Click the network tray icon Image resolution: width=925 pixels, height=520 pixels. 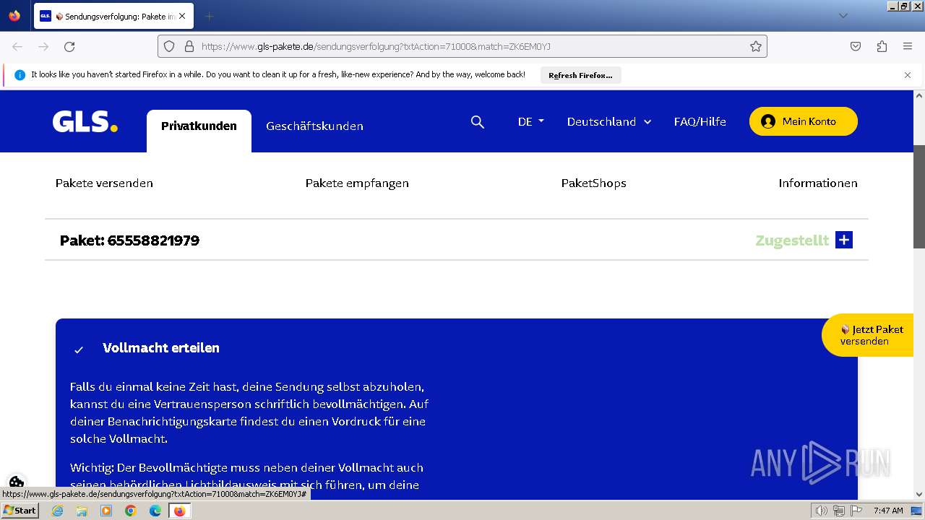[x=839, y=511]
